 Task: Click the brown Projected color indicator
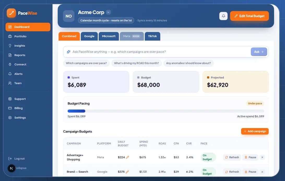coord(208,77)
